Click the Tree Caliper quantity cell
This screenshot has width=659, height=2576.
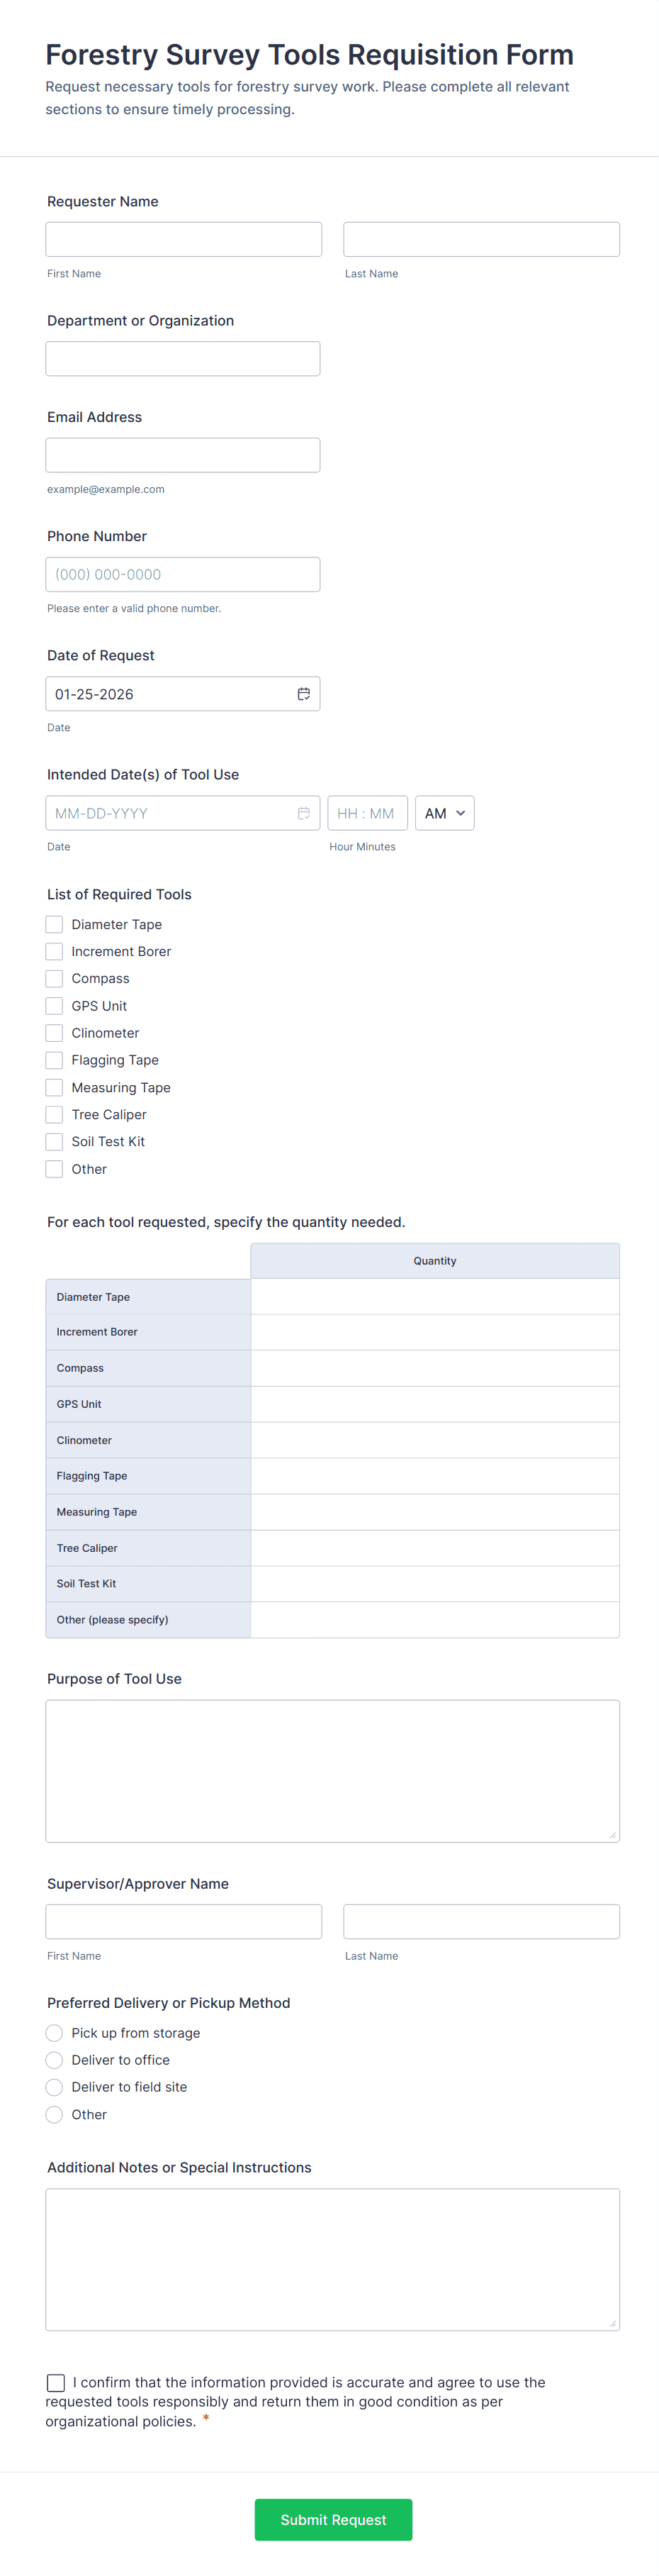pyautogui.click(x=434, y=1548)
